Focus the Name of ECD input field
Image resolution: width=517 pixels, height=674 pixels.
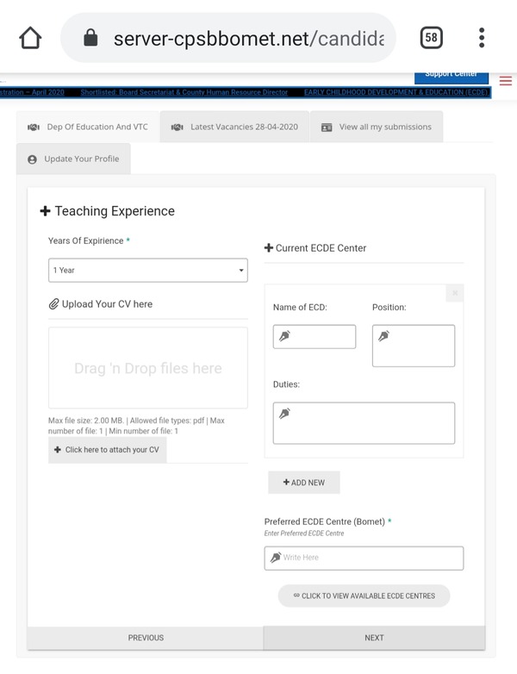pos(315,337)
